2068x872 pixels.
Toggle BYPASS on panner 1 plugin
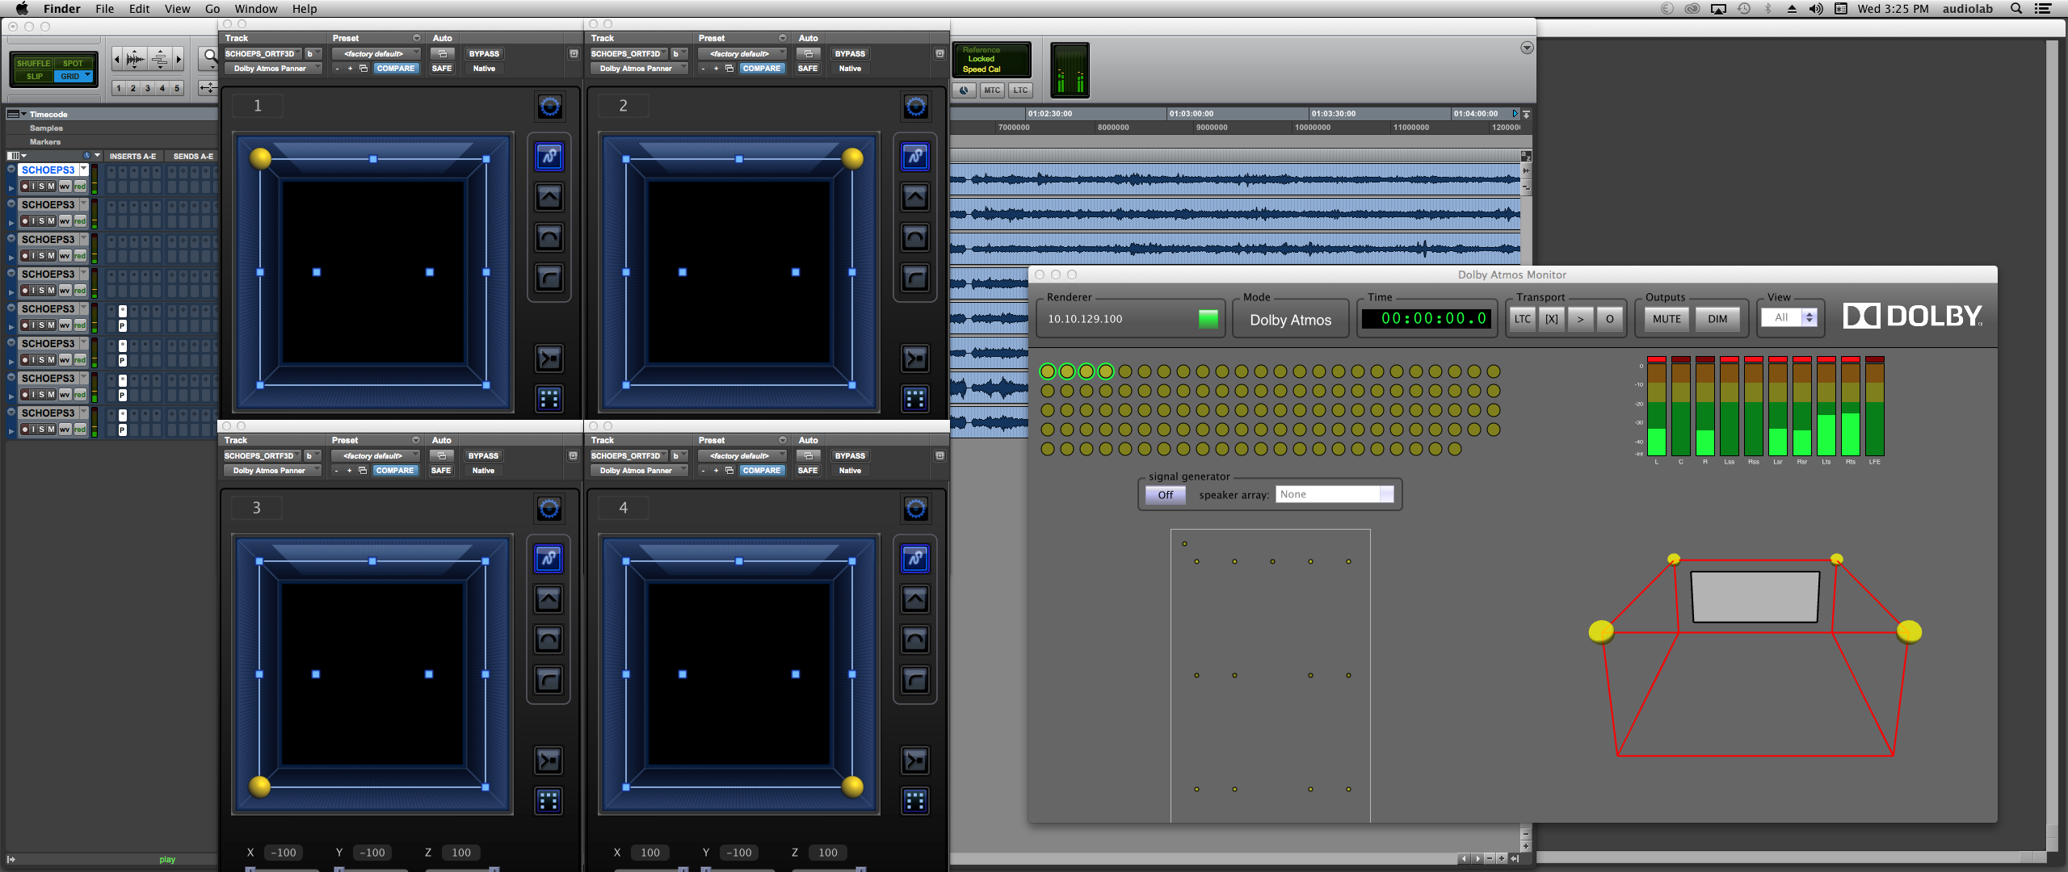click(484, 54)
